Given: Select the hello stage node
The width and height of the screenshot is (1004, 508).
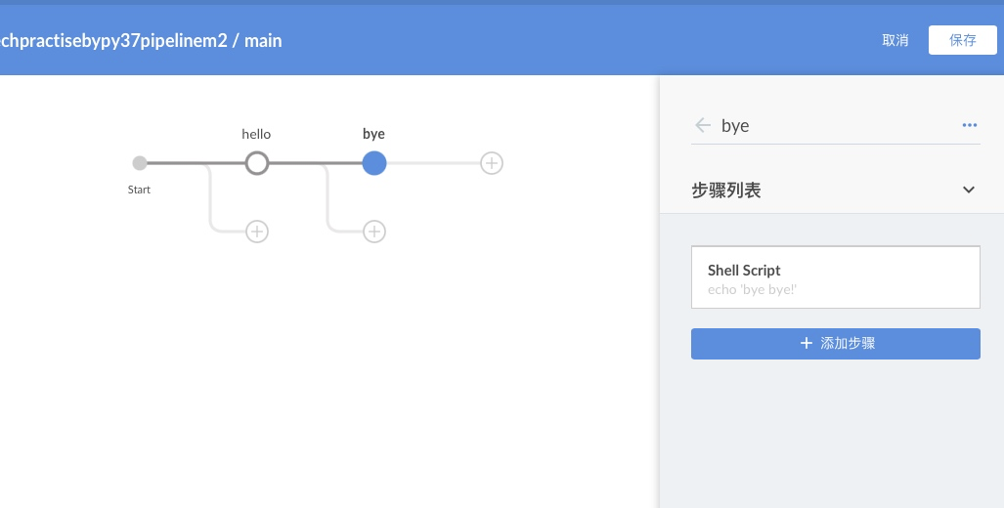Looking at the screenshot, I should click(x=257, y=163).
